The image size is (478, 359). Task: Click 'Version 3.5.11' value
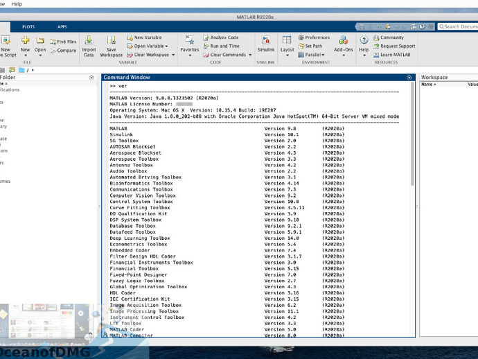tap(284, 208)
